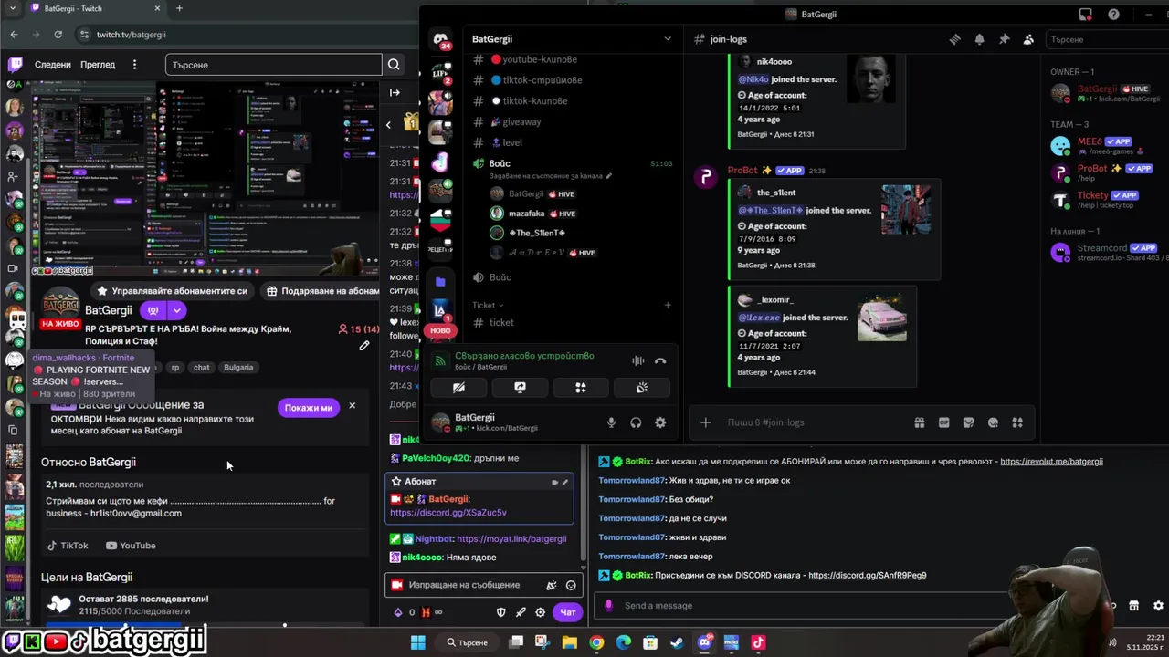Open Discord gift icon in message bar
Screen dimensions: 1169x657
(x=920, y=422)
